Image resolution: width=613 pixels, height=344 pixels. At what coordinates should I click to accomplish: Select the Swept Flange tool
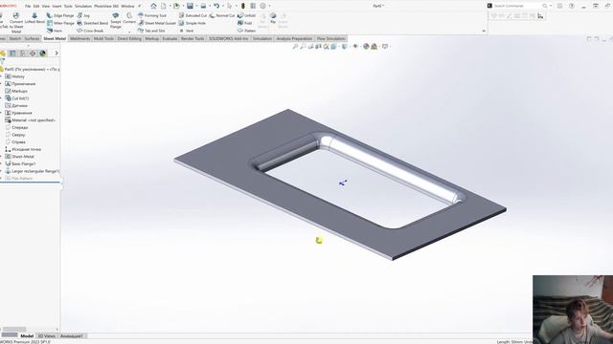115,20
